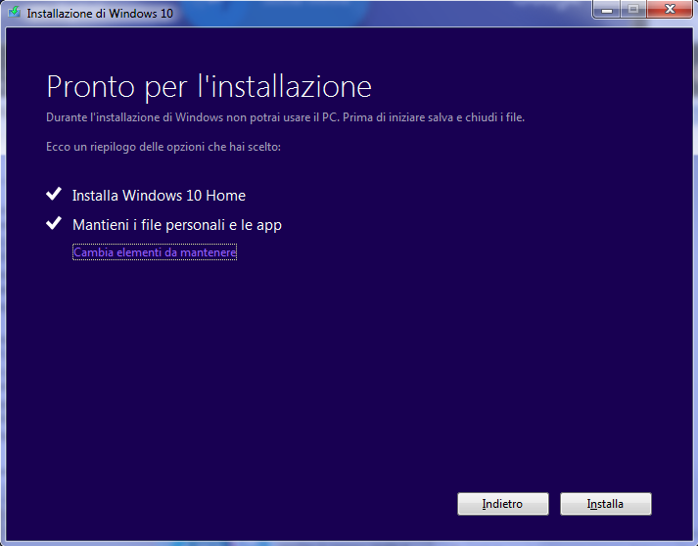
Task: Click the text Installa Windows 10 Home
Action: [x=159, y=196]
